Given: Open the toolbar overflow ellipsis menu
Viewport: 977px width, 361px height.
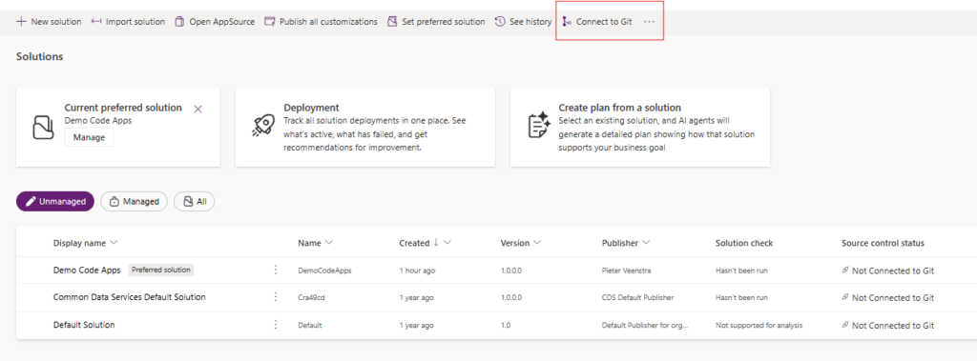Looking at the screenshot, I should coord(649,22).
